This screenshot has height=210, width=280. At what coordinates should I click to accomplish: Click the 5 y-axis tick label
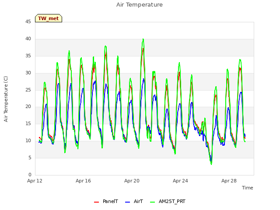[x=30, y=157]
